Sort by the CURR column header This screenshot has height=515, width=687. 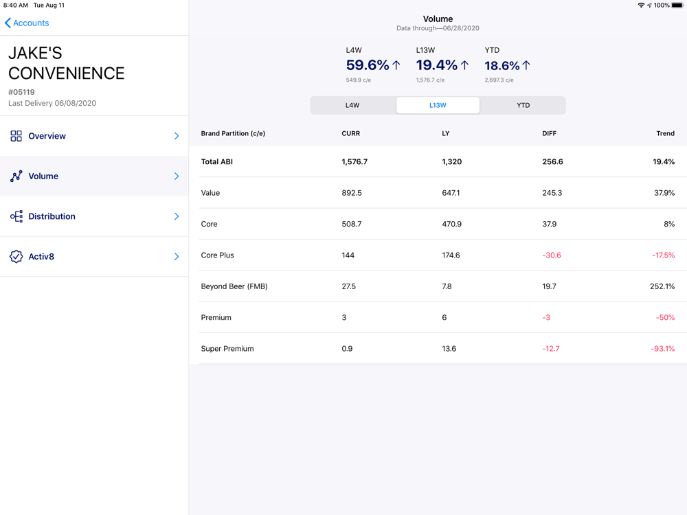(351, 134)
